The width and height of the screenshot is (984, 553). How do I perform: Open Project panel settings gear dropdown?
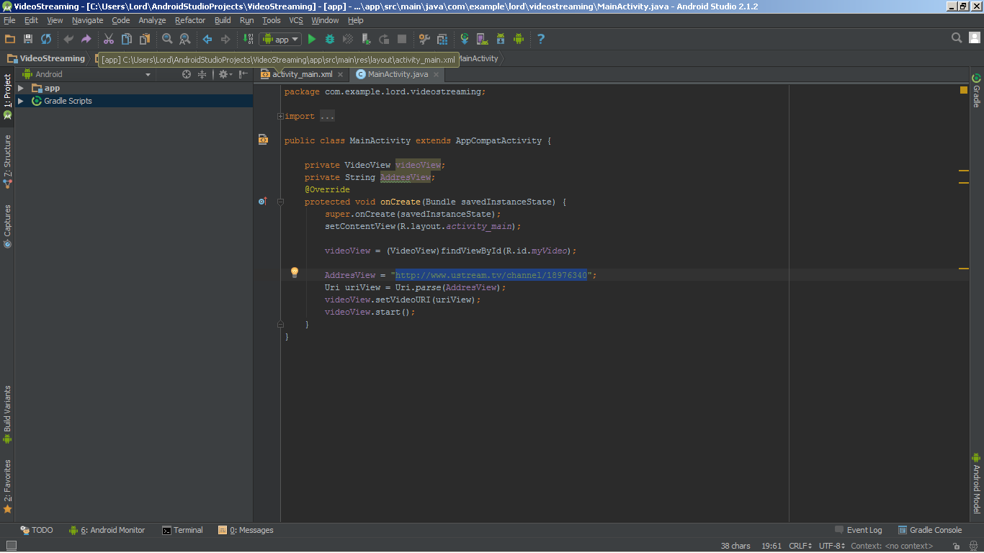pos(225,74)
